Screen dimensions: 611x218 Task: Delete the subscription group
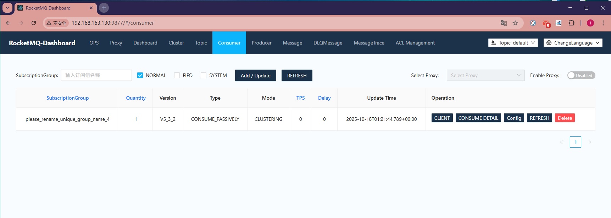[565, 118]
